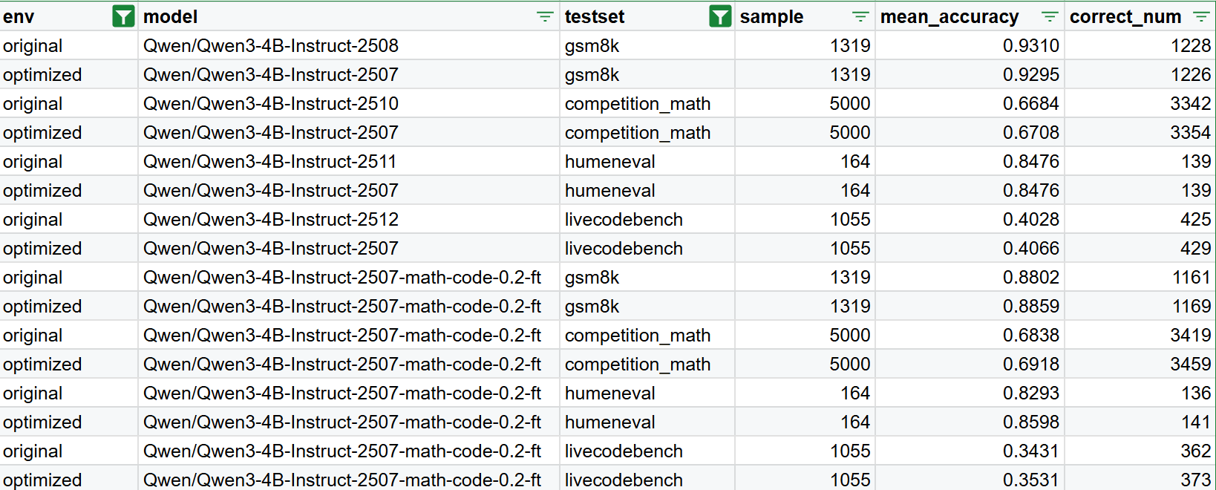Screen dimensions: 1216x490
Task: Select correct_num cell 1226
Action: tap(1140, 74)
